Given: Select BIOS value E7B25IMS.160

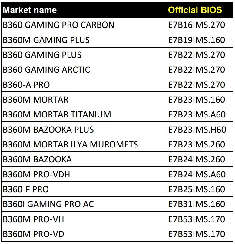Looking at the screenshot, I should click(197, 189).
